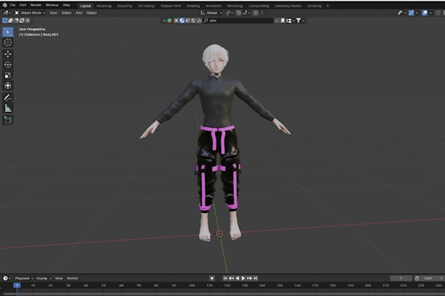Image resolution: width=445 pixels, height=296 pixels.
Task: Choose the Subtract selection mode icon
Action: click(x=16, y=20)
